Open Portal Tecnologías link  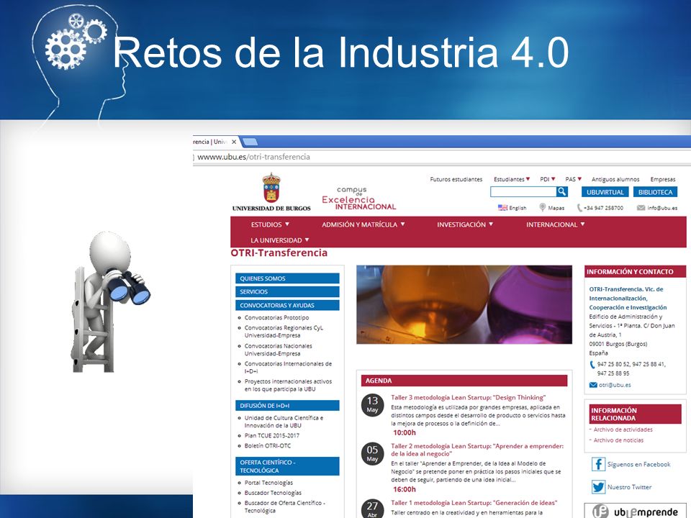point(268,482)
